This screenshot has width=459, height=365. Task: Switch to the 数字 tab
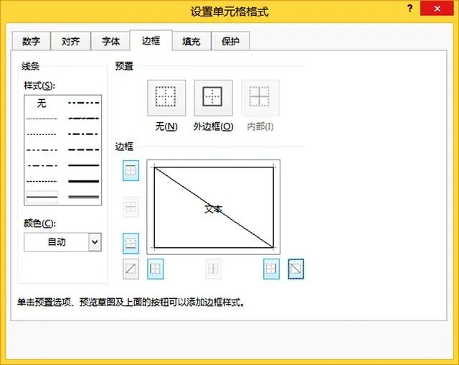(31, 42)
